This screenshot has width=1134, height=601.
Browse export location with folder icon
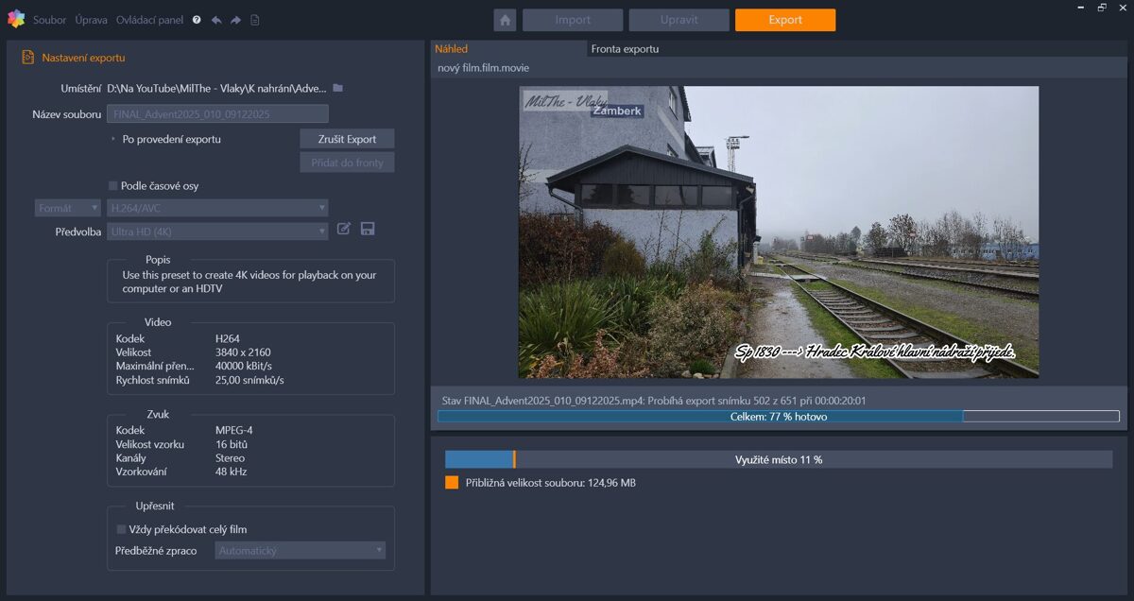pos(337,88)
